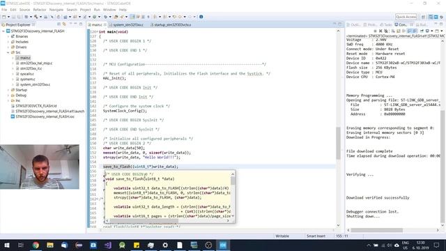
Task: Expand the Includes folder
Action: click(x=8, y=42)
